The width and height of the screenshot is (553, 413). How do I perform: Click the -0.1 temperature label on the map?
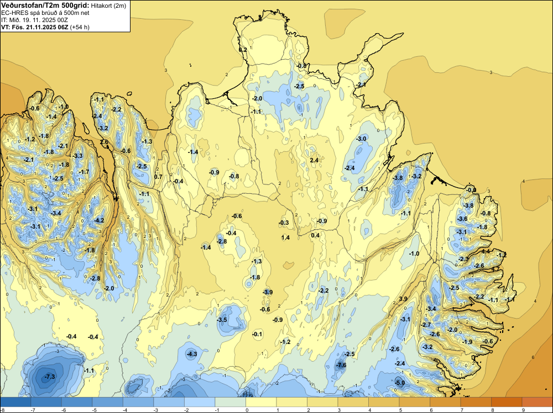tap(257, 334)
